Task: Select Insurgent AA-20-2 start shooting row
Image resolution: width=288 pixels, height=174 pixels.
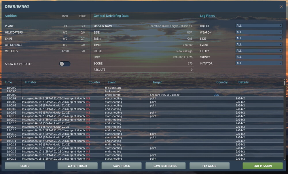Action: click(142, 116)
